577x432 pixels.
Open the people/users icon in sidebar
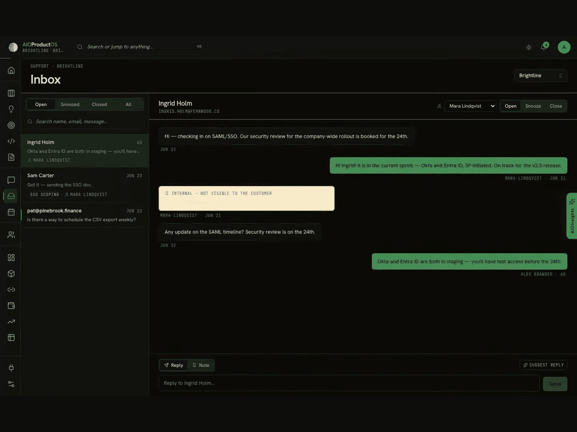(x=11, y=235)
